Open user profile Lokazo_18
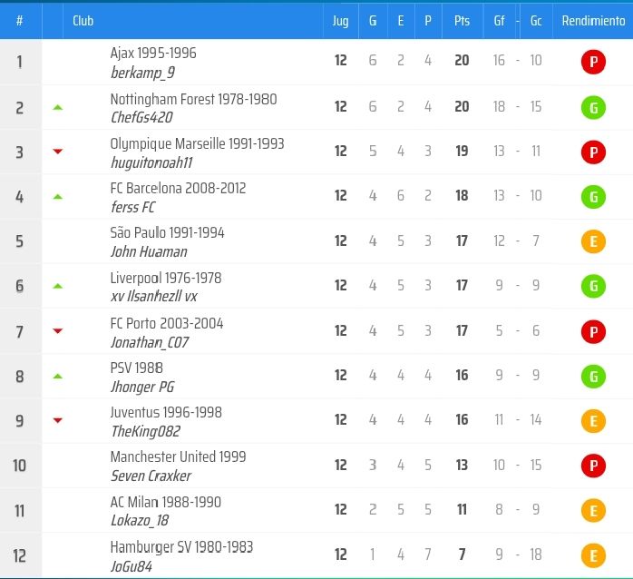 140,521
